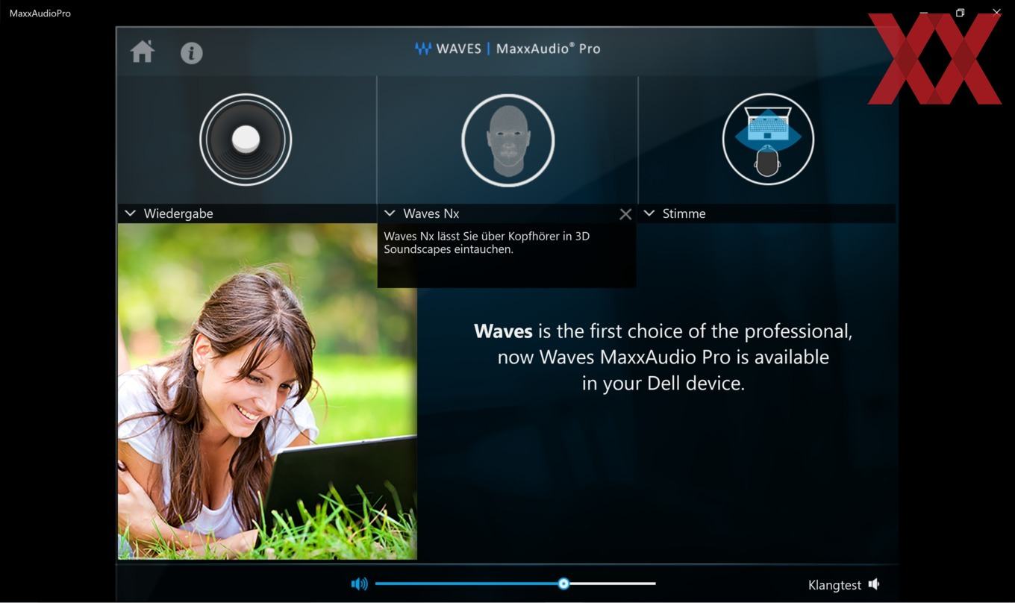
Task: Expand the Stimme chevron
Action: click(x=649, y=213)
